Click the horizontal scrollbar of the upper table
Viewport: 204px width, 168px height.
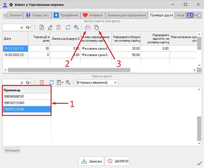[x=69, y=70]
